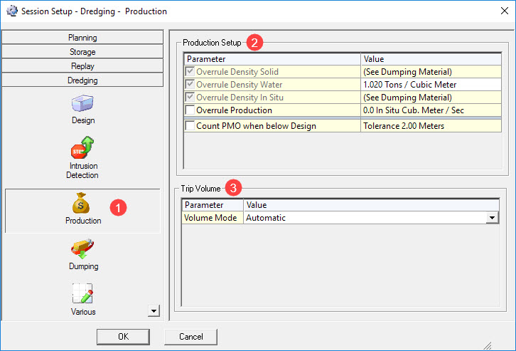
Task: Open the Volume Mode dropdown arrow
Action: 491,218
